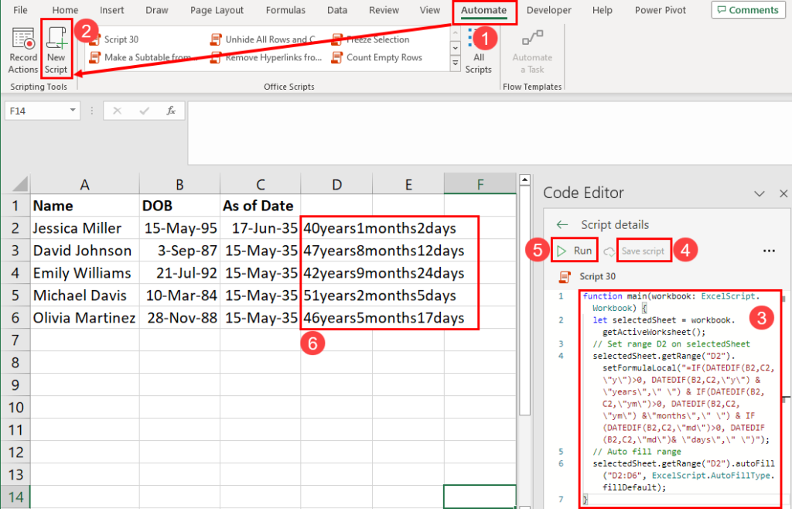Open the Draw tab
The image size is (792, 509).
[x=156, y=10]
